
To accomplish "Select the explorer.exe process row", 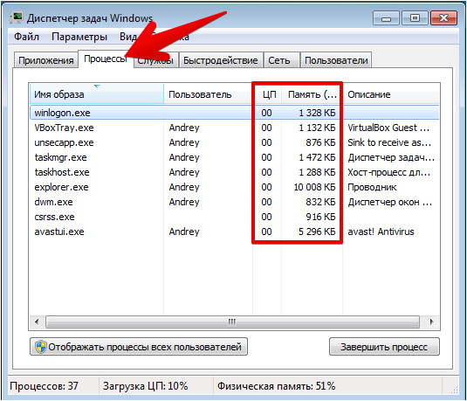I will pos(235,187).
